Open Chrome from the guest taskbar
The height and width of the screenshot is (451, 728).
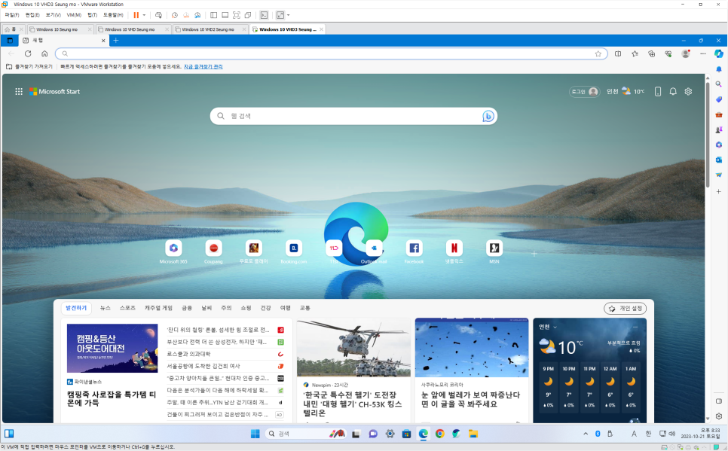click(x=439, y=434)
